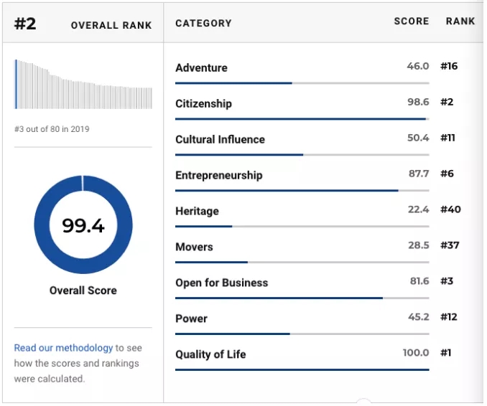Screen dimensions: 487x406
Task: Click the Quality of Life full progress bar
Action: point(302,369)
